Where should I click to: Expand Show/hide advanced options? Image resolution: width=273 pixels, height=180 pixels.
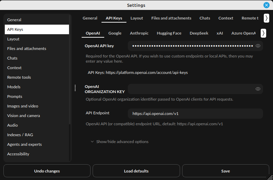[x=120, y=142]
